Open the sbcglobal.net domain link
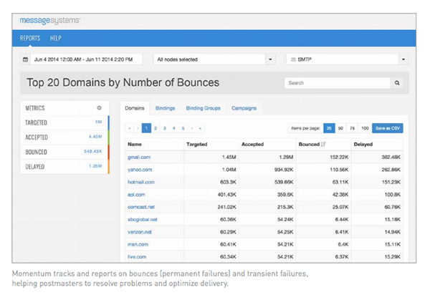 click(x=143, y=219)
